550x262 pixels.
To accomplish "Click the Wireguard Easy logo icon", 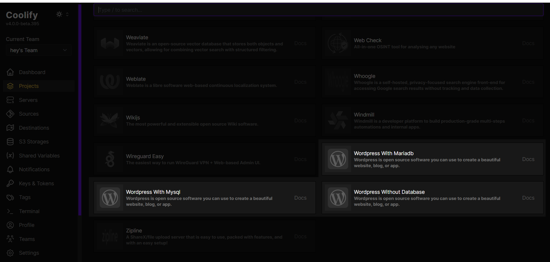I will 110,159.
